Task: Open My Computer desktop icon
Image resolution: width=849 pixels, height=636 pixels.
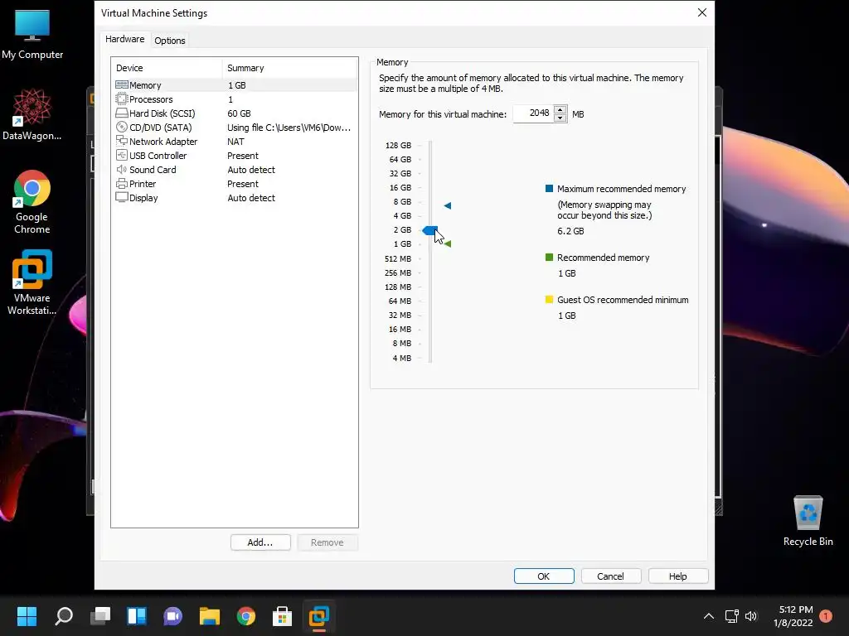Action: pyautogui.click(x=32, y=34)
